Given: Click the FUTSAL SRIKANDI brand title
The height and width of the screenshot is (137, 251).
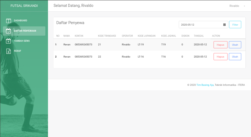Looking at the screenshot, I should pos(24,6).
